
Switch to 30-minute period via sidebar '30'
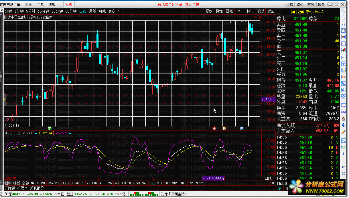(x=343, y=173)
